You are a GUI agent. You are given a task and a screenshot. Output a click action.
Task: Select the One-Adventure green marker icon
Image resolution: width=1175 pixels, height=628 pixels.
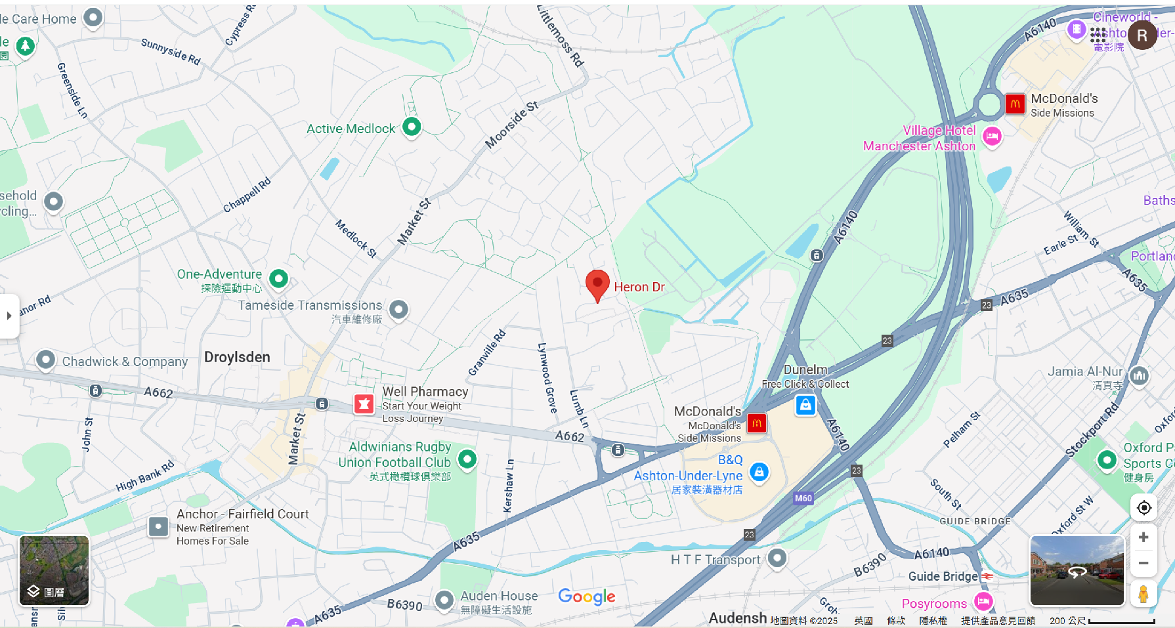coord(279,279)
